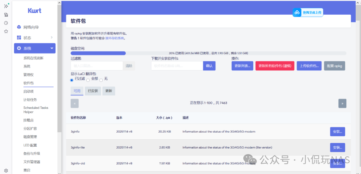Select the 无 radio button

[101, 80]
